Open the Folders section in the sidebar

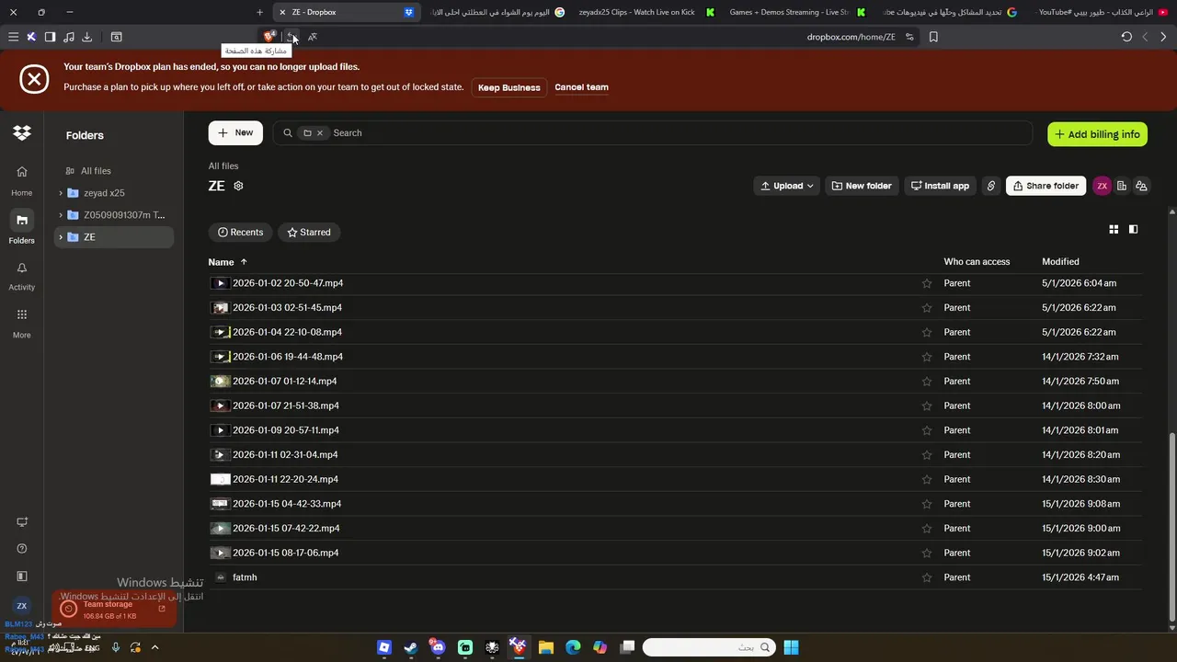pos(22,227)
